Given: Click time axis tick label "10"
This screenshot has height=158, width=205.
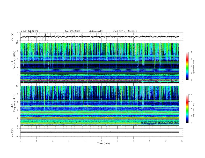Looking at the screenshot, I should point(182,141).
